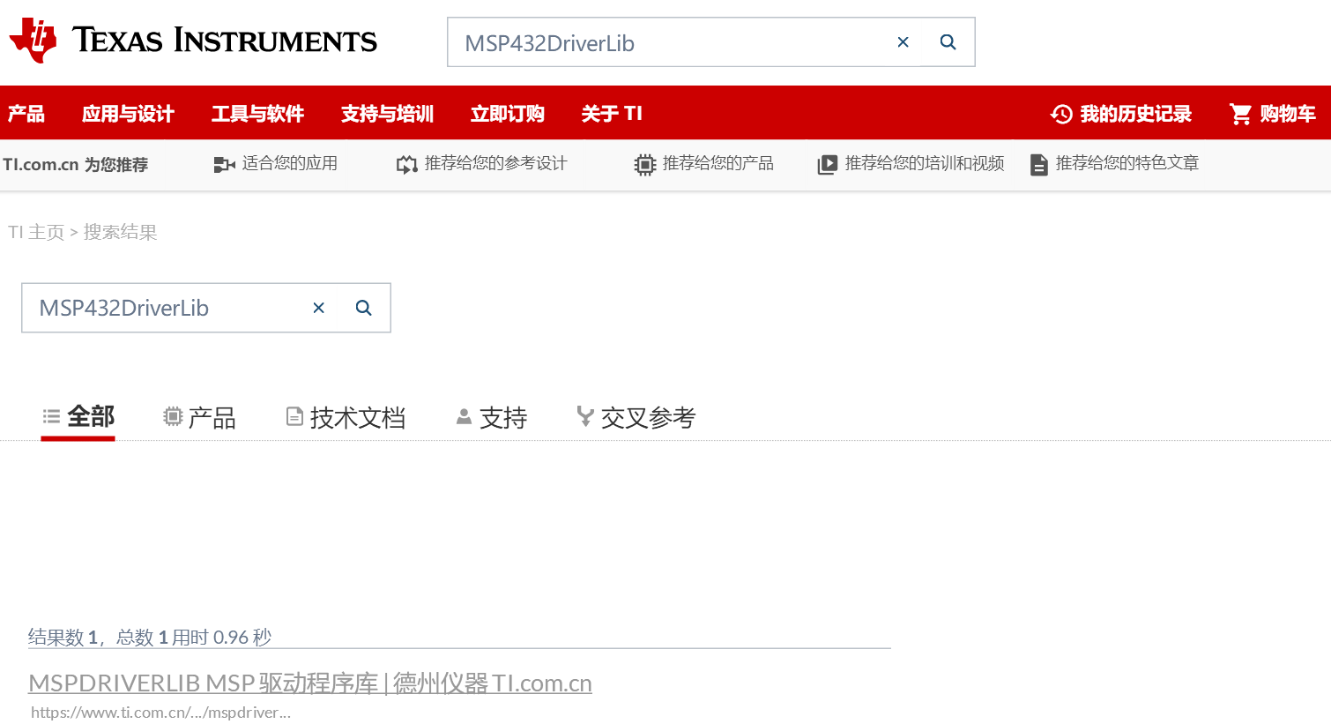Open the 立即订购 navigation menu
Image resolution: width=1331 pixels, height=724 pixels.
pyautogui.click(x=507, y=114)
